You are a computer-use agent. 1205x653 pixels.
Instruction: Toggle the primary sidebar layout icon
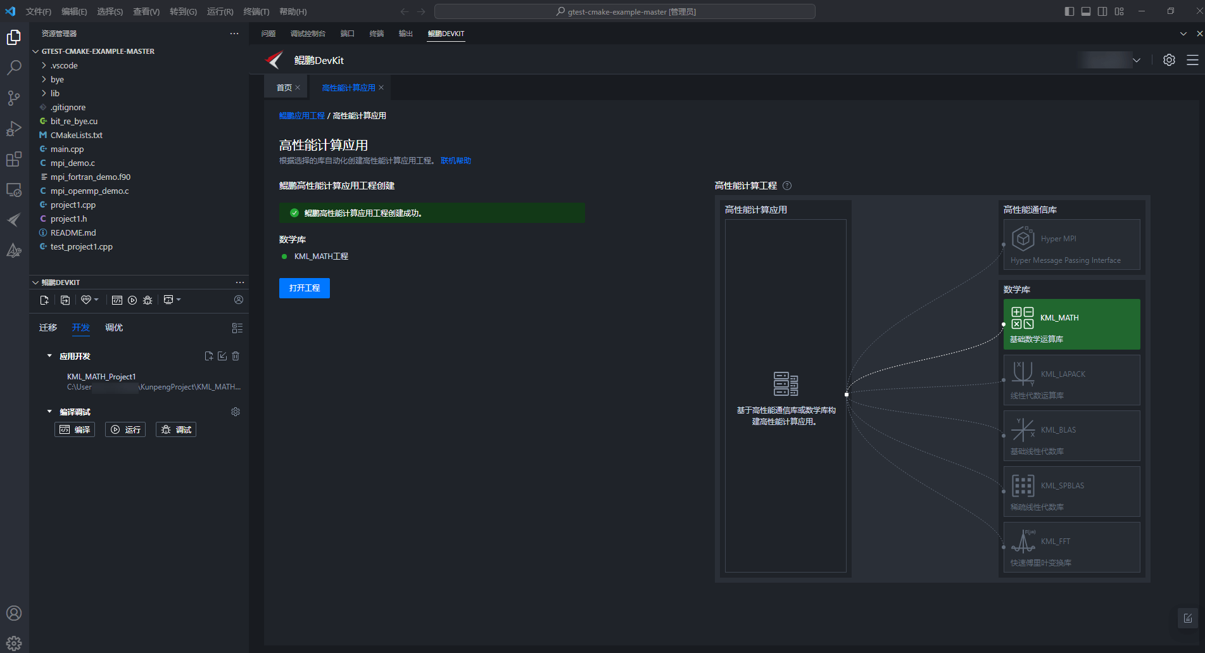click(x=1069, y=11)
